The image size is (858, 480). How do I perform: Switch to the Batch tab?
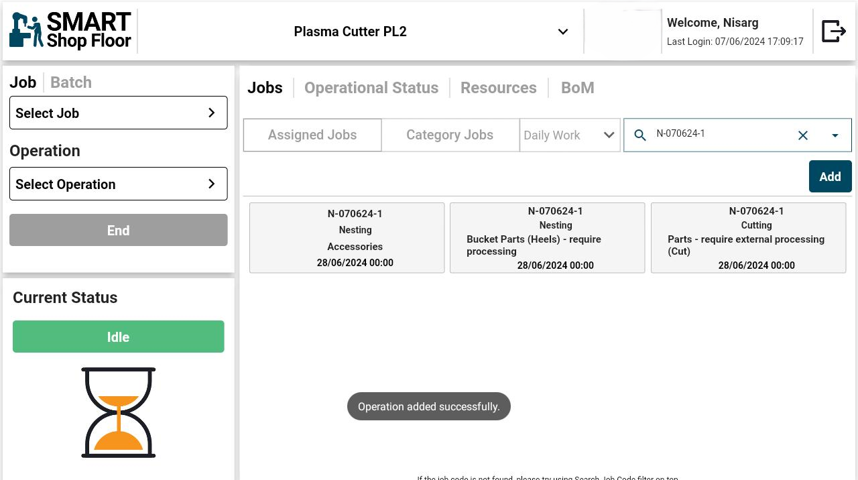click(x=71, y=82)
